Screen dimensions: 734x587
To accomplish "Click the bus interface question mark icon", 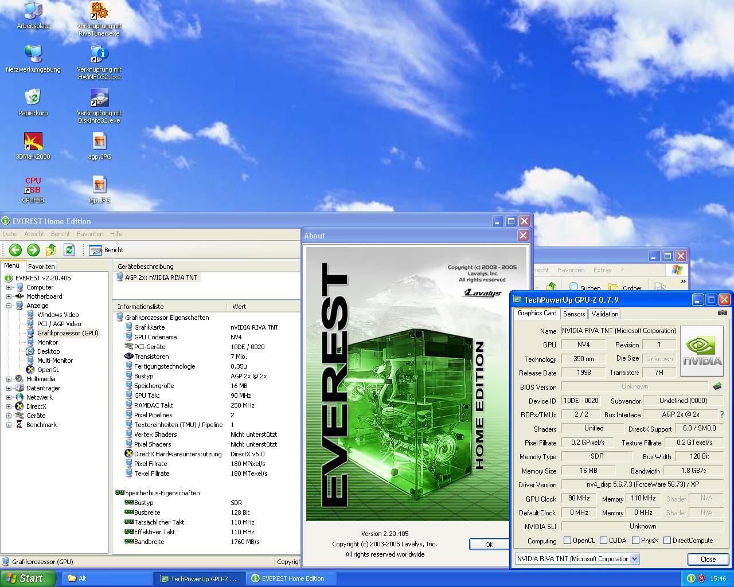I will (x=722, y=414).
